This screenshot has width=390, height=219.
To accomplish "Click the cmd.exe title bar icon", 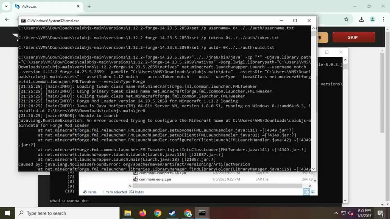I will [23, 21].
